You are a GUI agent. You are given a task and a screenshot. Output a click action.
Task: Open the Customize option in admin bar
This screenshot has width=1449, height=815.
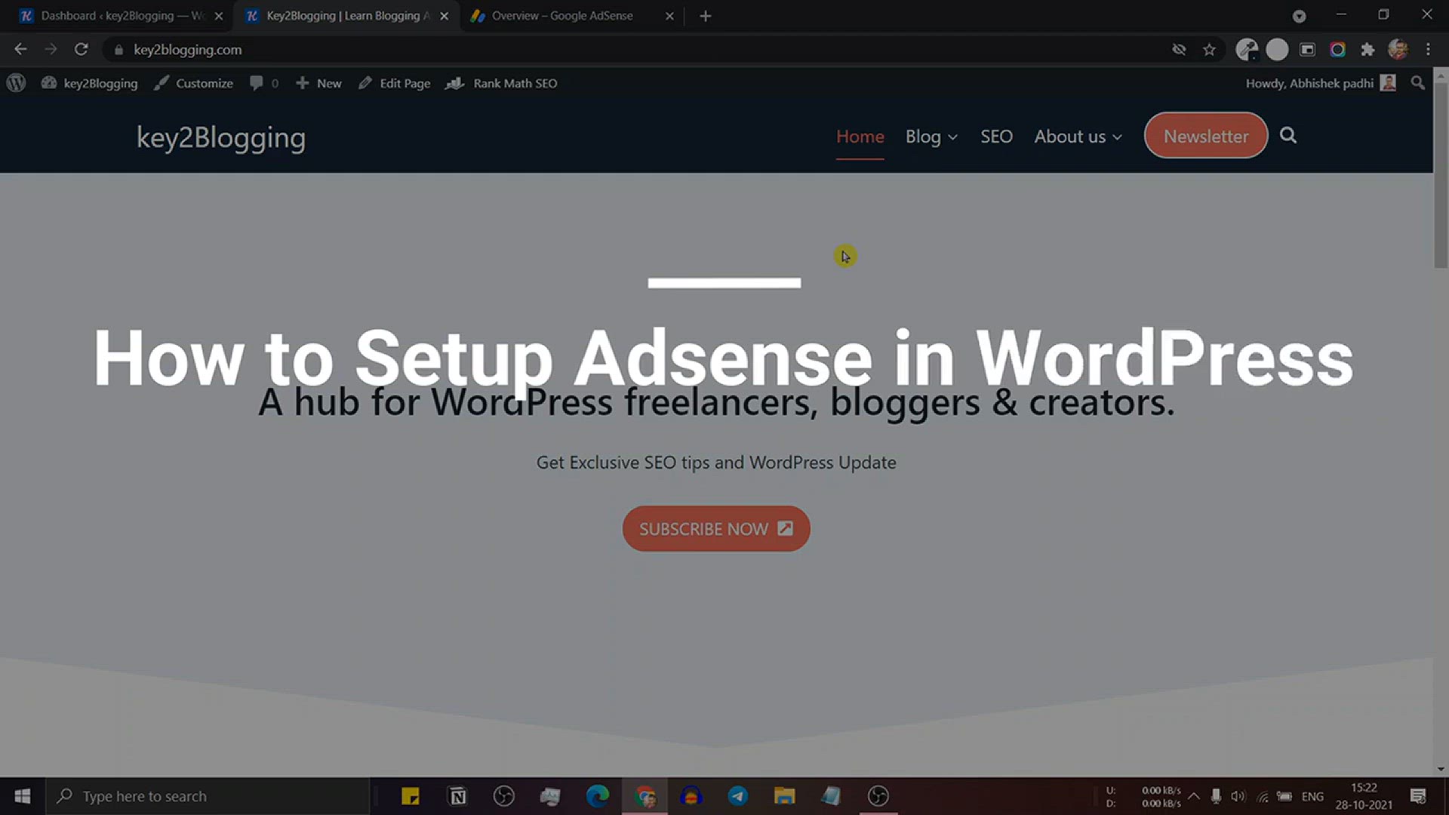coord(194,83)
